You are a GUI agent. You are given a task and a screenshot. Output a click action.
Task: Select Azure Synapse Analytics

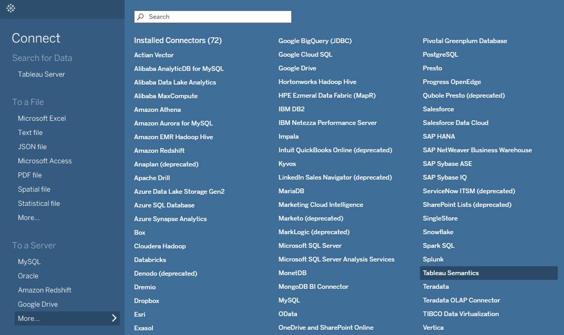click(x=170, y=219)
